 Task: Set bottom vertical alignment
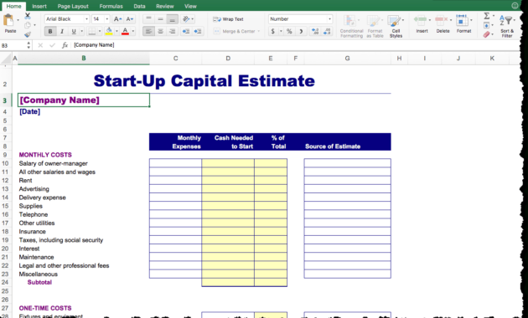point(172,19)
